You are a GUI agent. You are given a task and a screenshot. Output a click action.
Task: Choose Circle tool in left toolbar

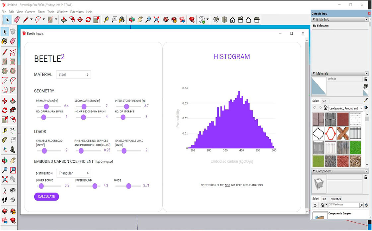[x=5, y=71]
